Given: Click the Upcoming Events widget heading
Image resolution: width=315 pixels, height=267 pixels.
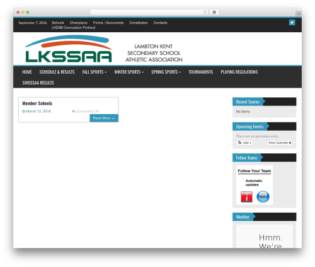Looking at the screenshot, I should point(249,126).
